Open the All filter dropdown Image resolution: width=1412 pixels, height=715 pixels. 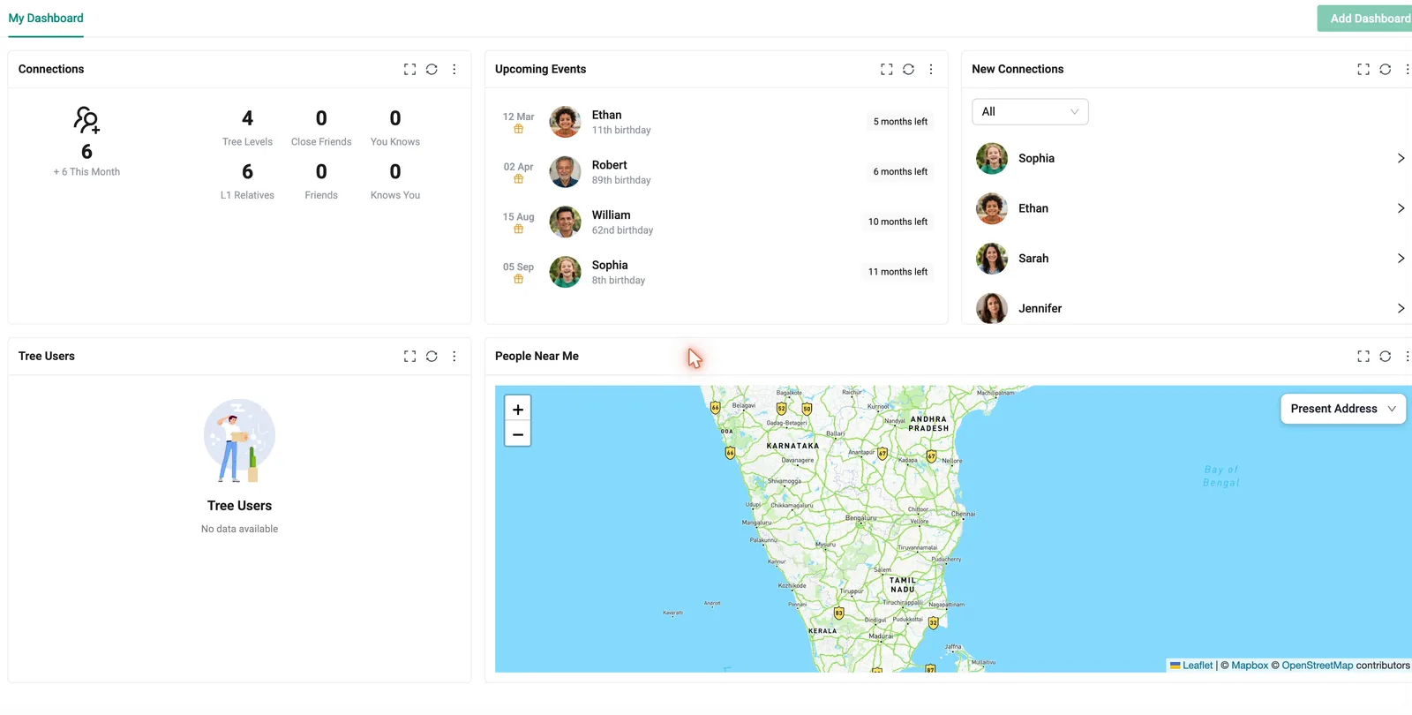1030,111
